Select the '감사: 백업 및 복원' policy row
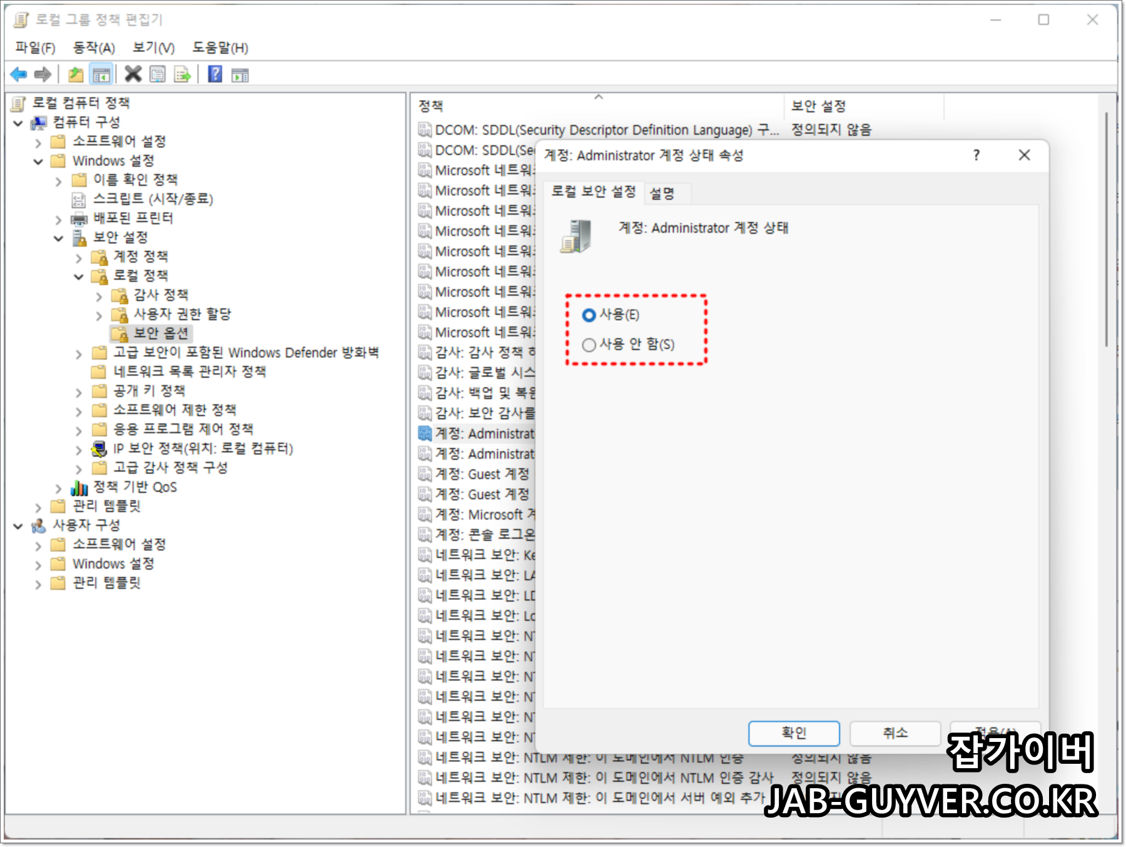This screenshot has width=1126, height=847. tap(475, 393)
